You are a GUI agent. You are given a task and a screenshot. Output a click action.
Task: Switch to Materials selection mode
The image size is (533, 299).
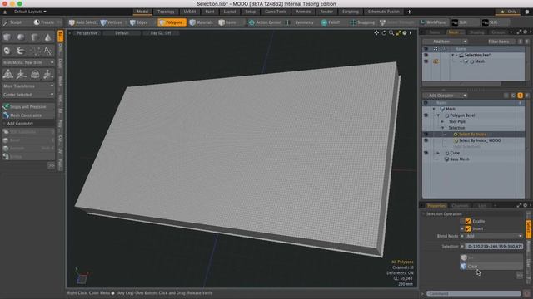click(x=202, y=22)
